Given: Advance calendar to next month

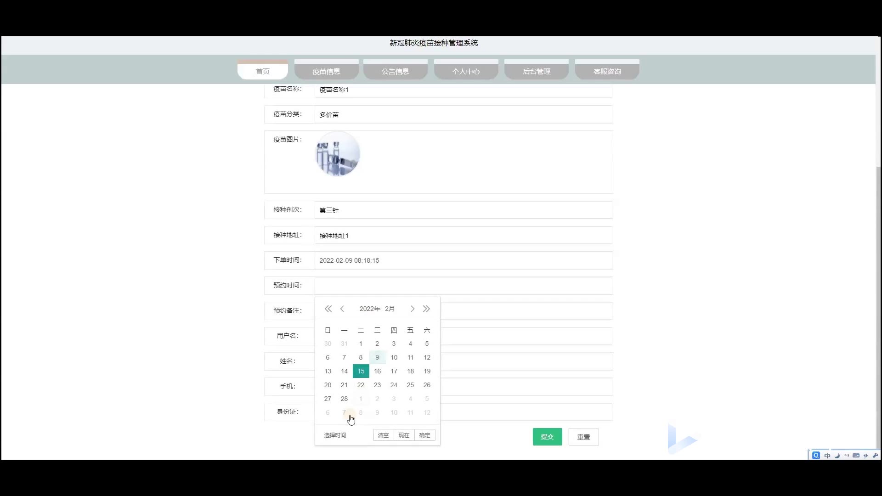Looking at the screenshot, I should click(413, 309).
